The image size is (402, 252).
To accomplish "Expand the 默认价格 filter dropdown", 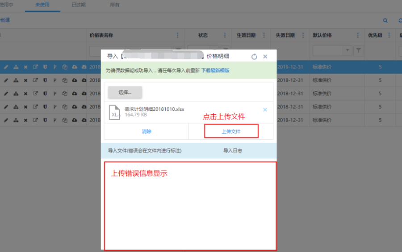I will click(347, 51).
